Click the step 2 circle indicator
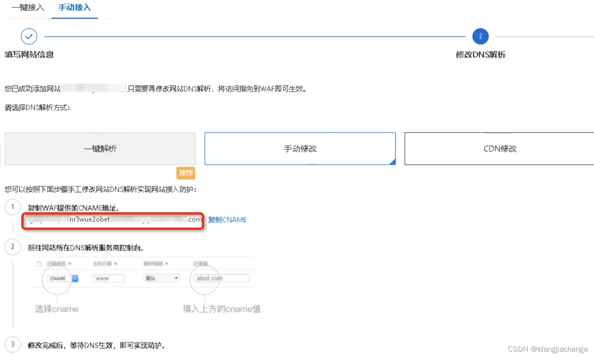The height and width of the screenshot is (357, 594). (481, 36)
